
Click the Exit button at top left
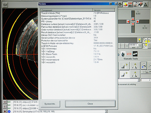tap(6, 5)
